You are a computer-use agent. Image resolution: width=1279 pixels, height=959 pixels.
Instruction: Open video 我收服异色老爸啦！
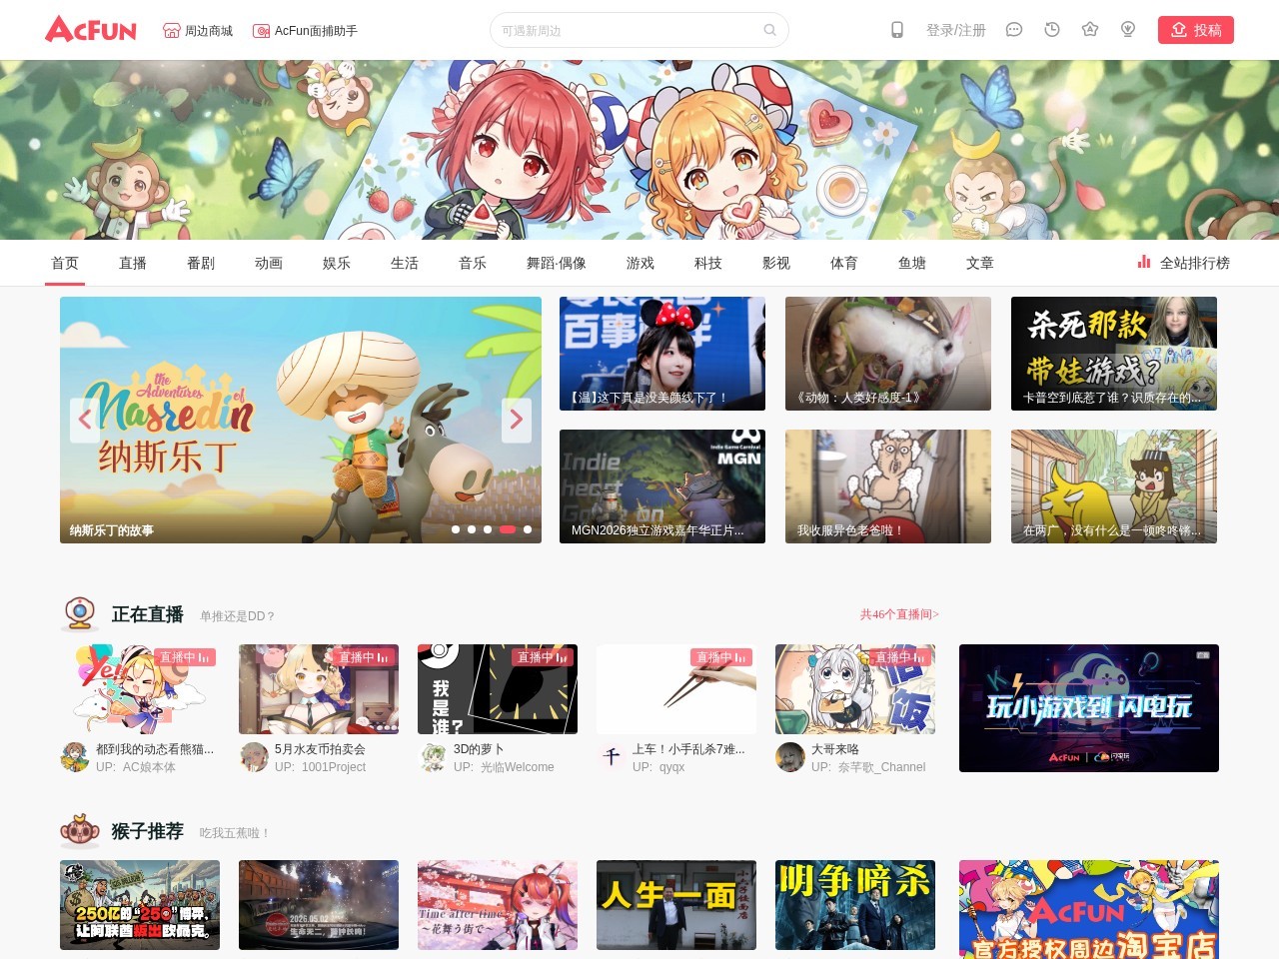[888, 486]
